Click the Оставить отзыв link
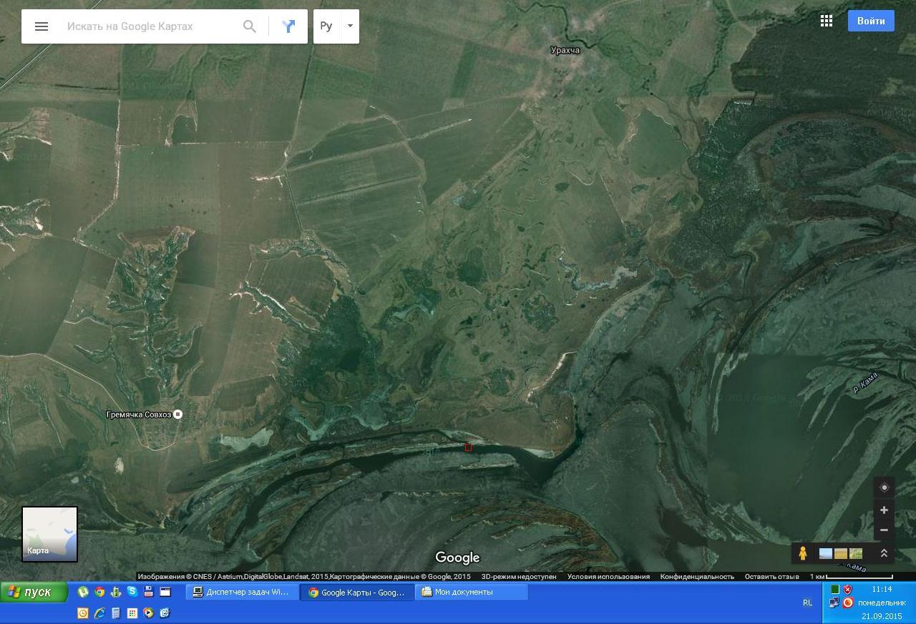916x624 pixels. [x=771, y=576]
